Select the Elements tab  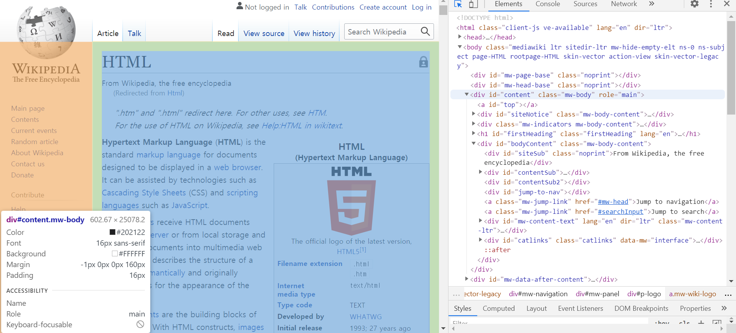[x=508, y=4]
